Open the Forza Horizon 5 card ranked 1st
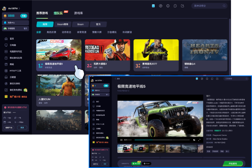Viewport: 252px width, 168px height. tap(59, 55)
